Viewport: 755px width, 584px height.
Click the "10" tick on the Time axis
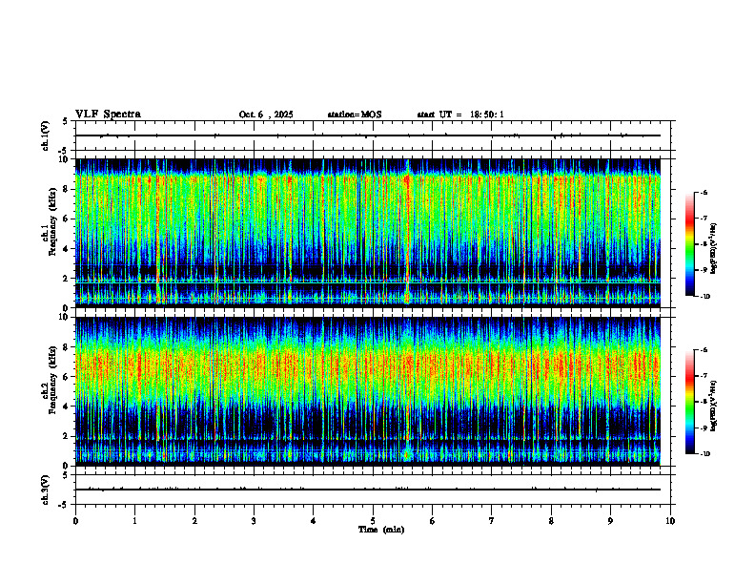[x=670, y=521]
